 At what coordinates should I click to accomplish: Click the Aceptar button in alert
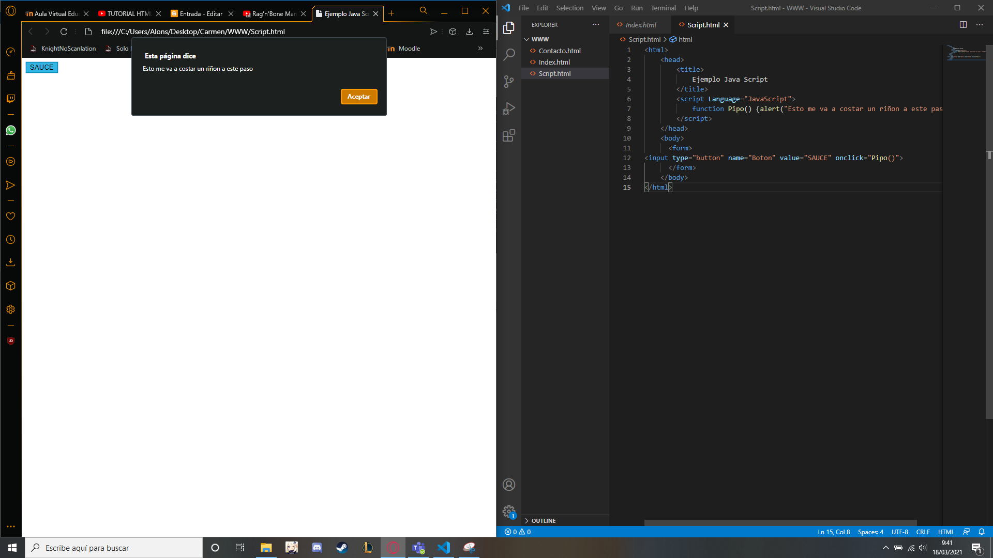pos(359,97)
